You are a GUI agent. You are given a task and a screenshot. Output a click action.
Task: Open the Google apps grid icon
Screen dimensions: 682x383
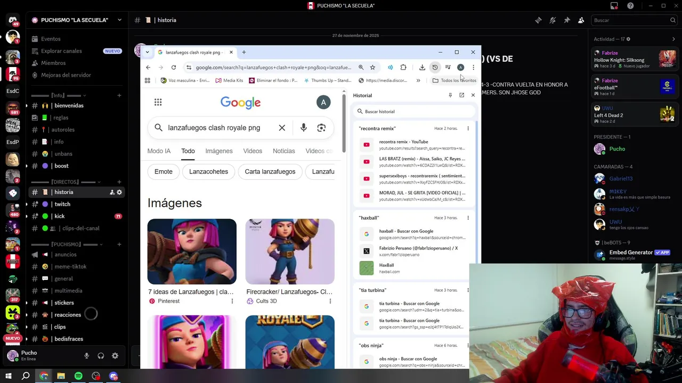(158, 102)
